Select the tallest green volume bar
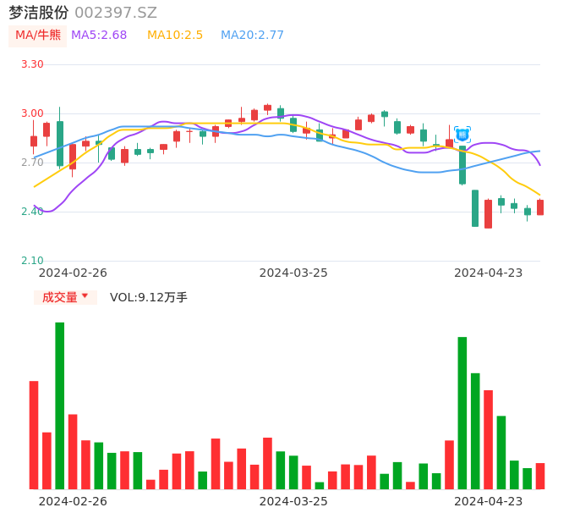Viewport: 580px width, 513px height. coord(60,405)
